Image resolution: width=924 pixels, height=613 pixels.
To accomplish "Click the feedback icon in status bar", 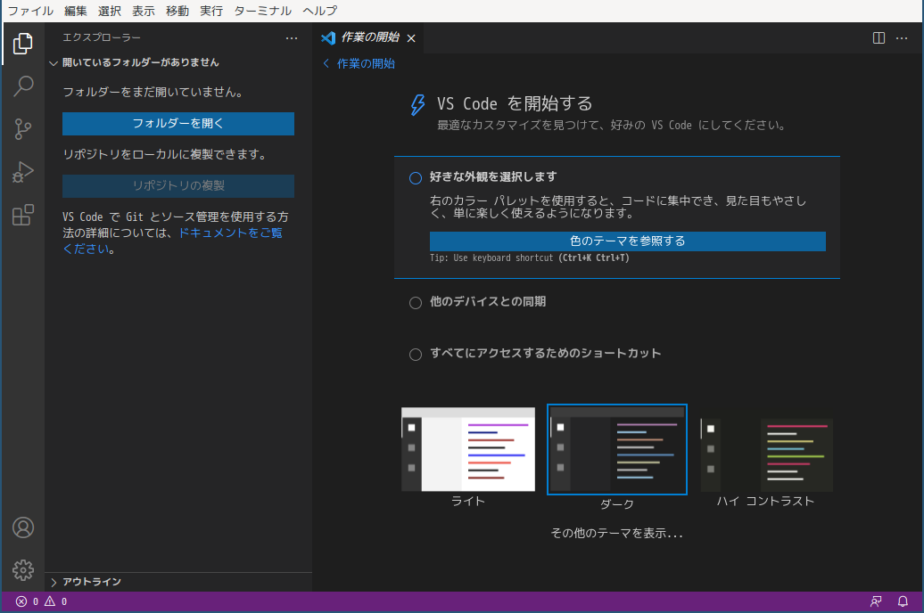I will tap(876, 601).
